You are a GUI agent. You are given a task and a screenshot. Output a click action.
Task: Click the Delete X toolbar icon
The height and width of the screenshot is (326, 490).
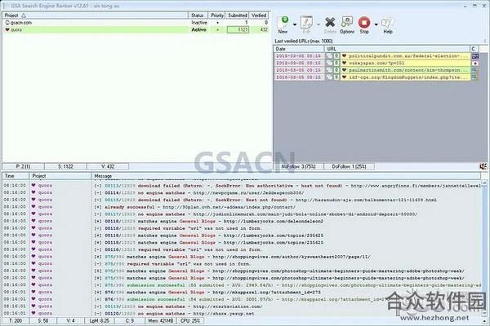click(x=330, y=24)
